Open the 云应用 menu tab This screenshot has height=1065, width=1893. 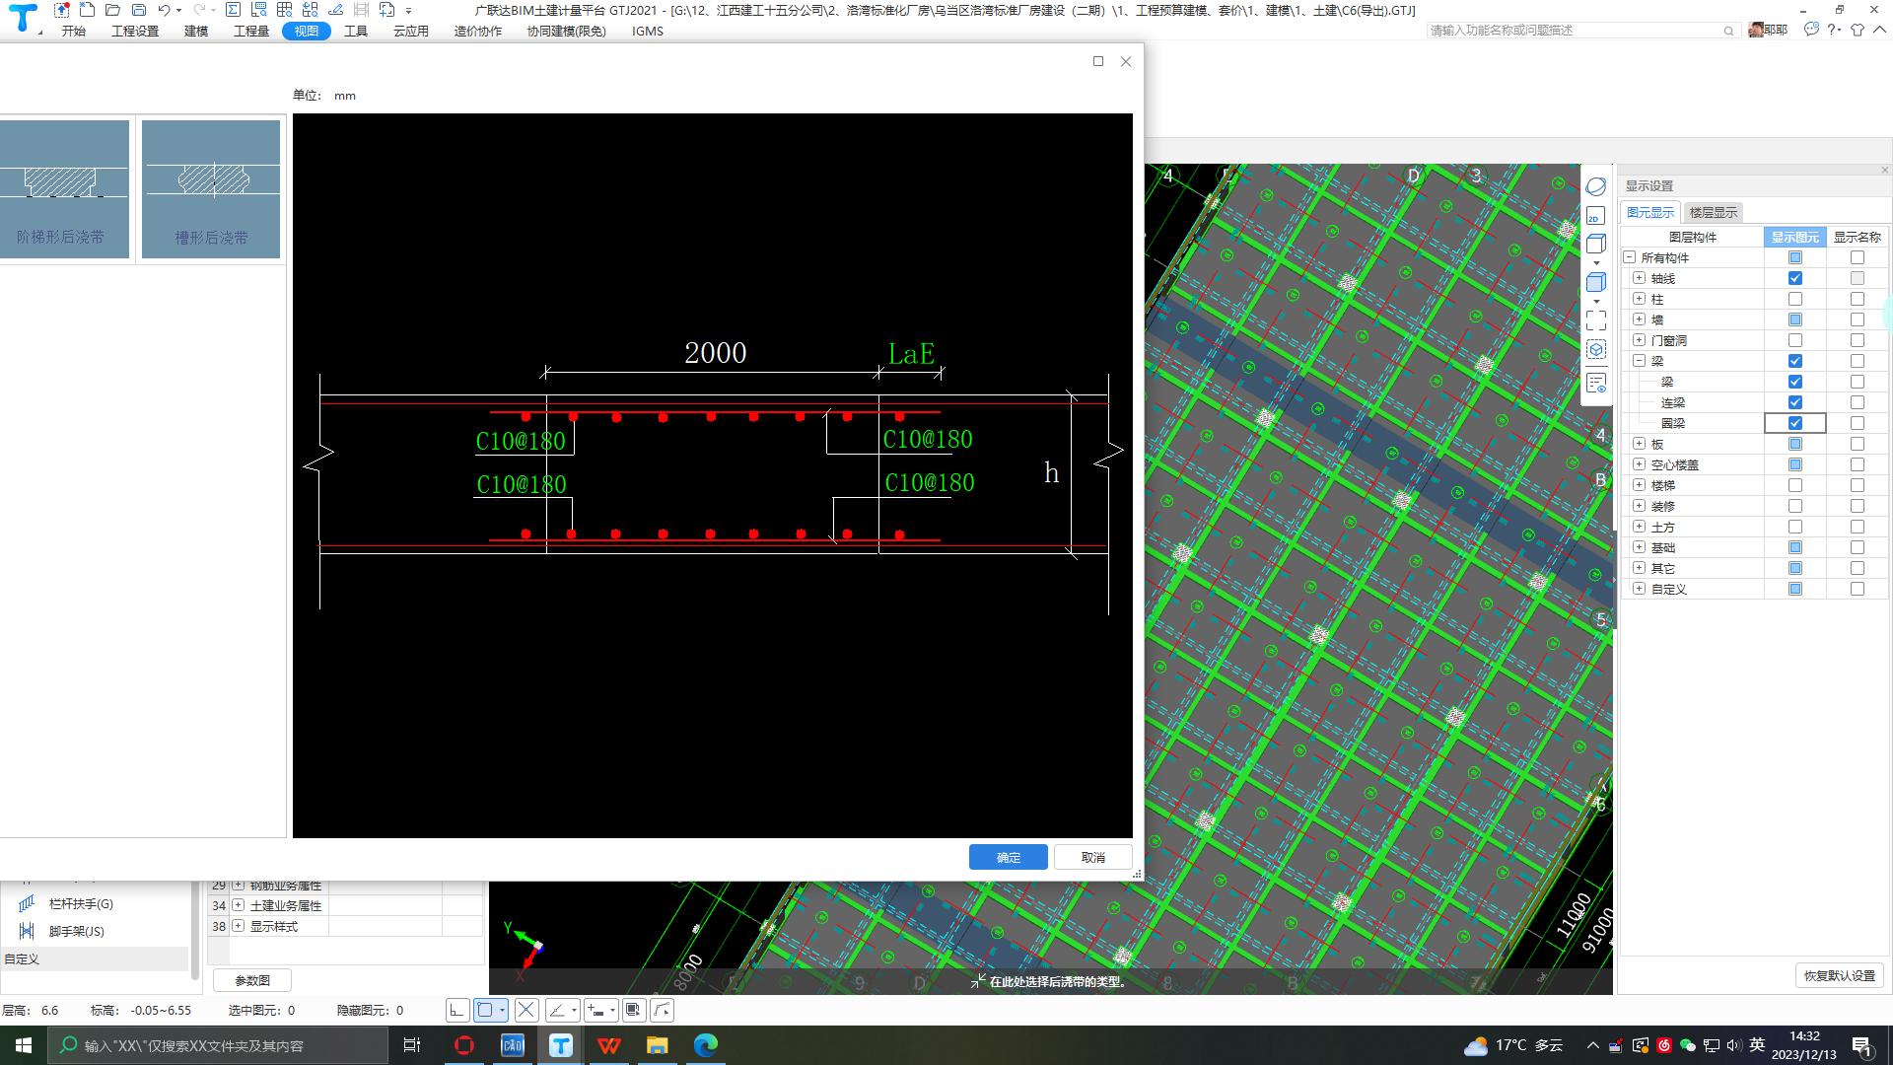pos(411,31)
